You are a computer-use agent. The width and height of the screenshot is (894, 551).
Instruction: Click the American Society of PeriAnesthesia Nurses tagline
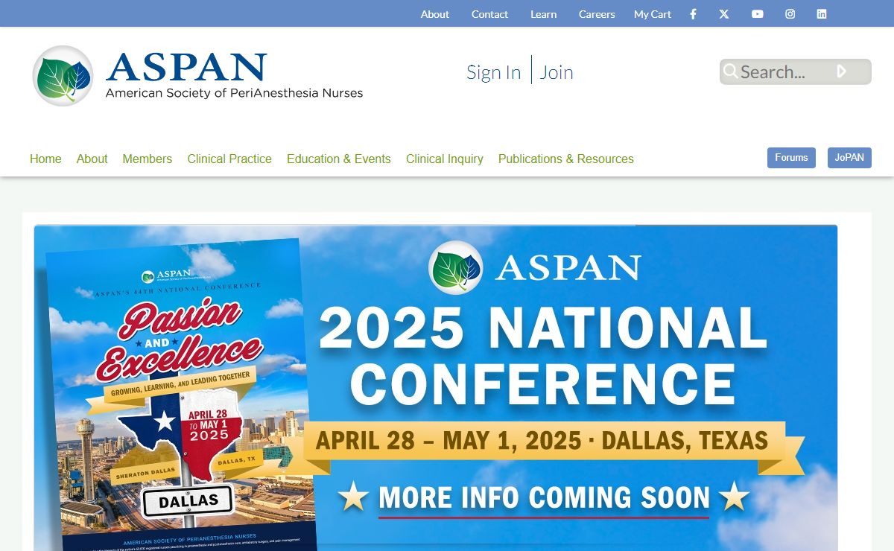click(x=234, y=93)
